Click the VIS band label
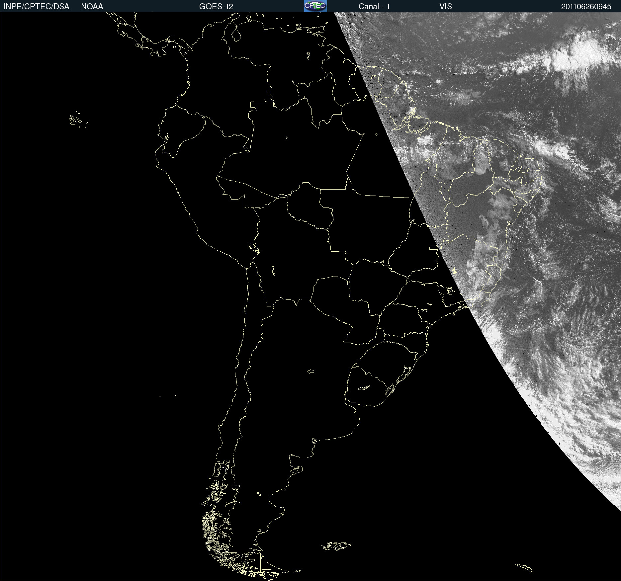 click(446, 7)
